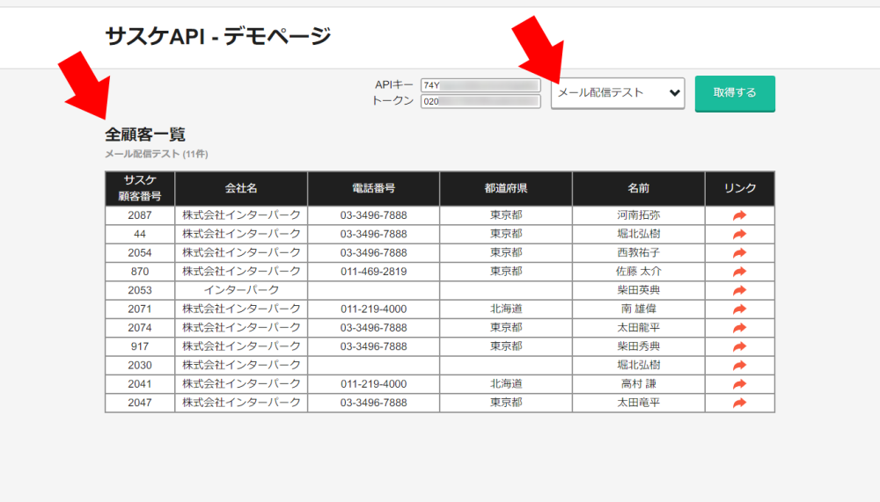This screenshot has width=880, height=502.
Task: Open link arrow for customer 44
Action: pos(739,234)
